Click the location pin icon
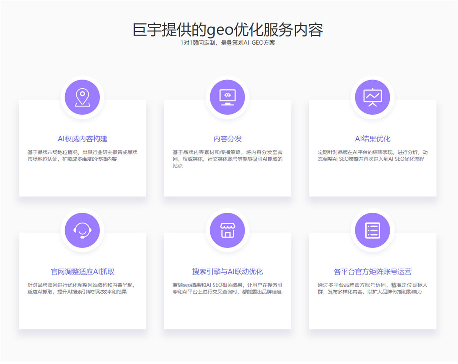 (82, 97)
